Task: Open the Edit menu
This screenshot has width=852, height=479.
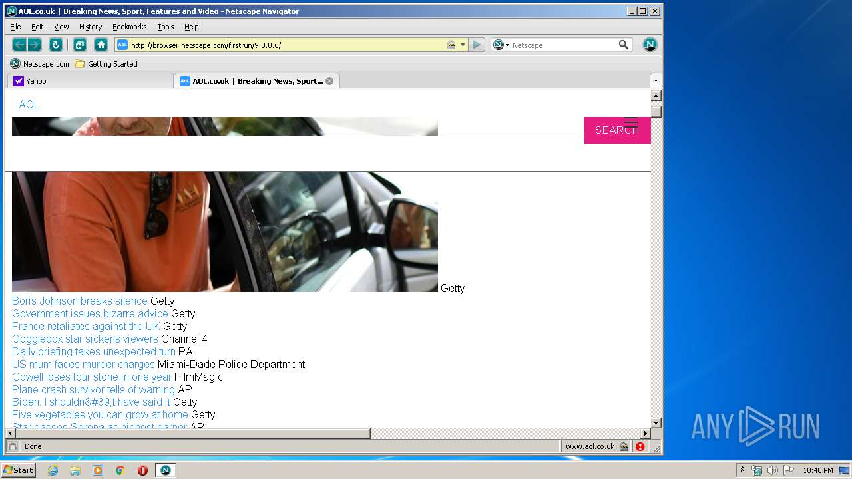Action: tap(37, 27)
